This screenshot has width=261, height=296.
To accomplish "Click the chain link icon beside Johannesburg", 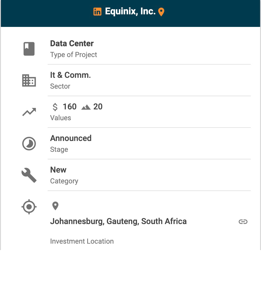I will tap(243, 222).
